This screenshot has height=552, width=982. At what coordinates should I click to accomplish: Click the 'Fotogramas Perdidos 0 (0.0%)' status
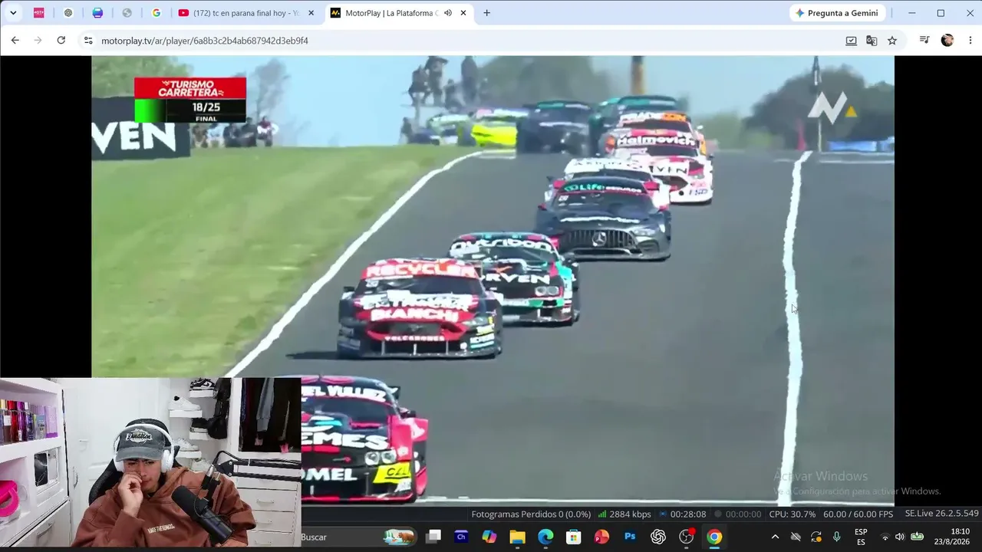coord(531,514)
